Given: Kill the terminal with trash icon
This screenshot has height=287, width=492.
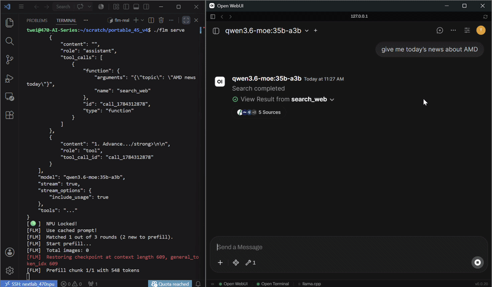Looking at the screenshot, I should tap(161, 20).
